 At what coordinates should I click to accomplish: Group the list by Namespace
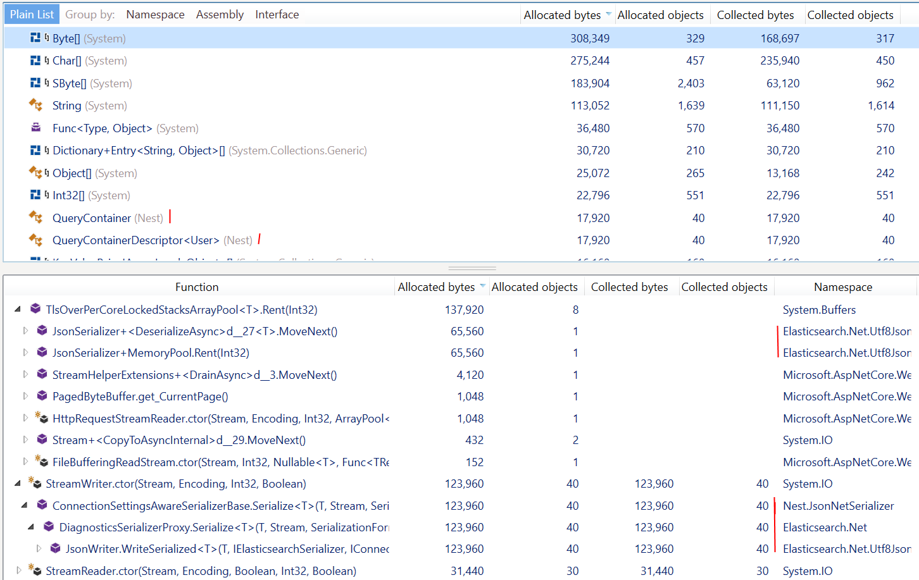[x=155, y=14]
